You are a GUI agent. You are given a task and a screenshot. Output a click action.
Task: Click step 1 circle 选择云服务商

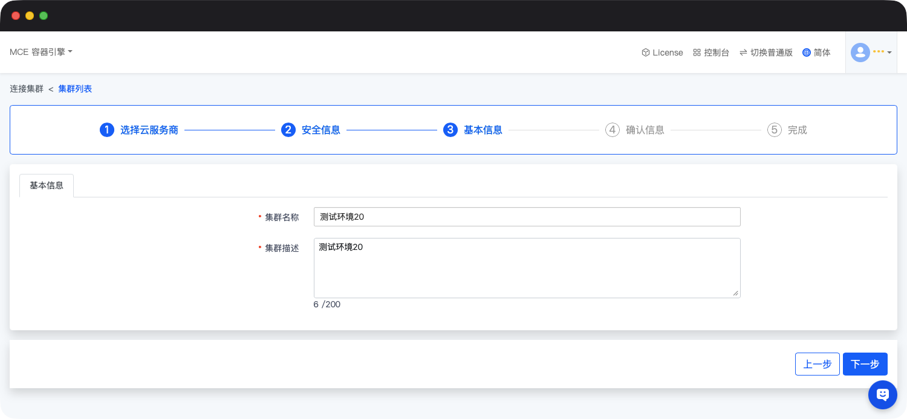point(107,130)
